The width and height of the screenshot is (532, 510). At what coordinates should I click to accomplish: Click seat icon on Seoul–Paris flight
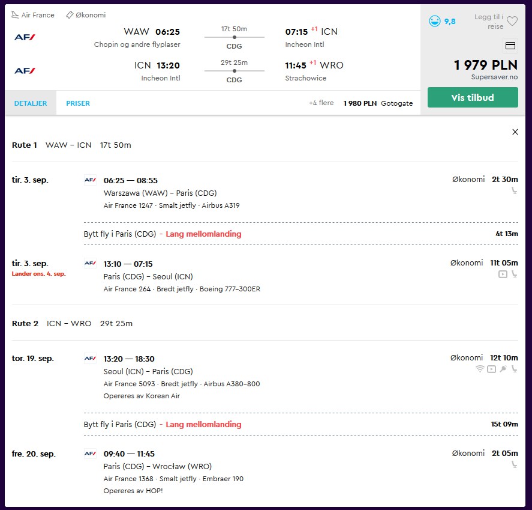(x=515, y=369)
